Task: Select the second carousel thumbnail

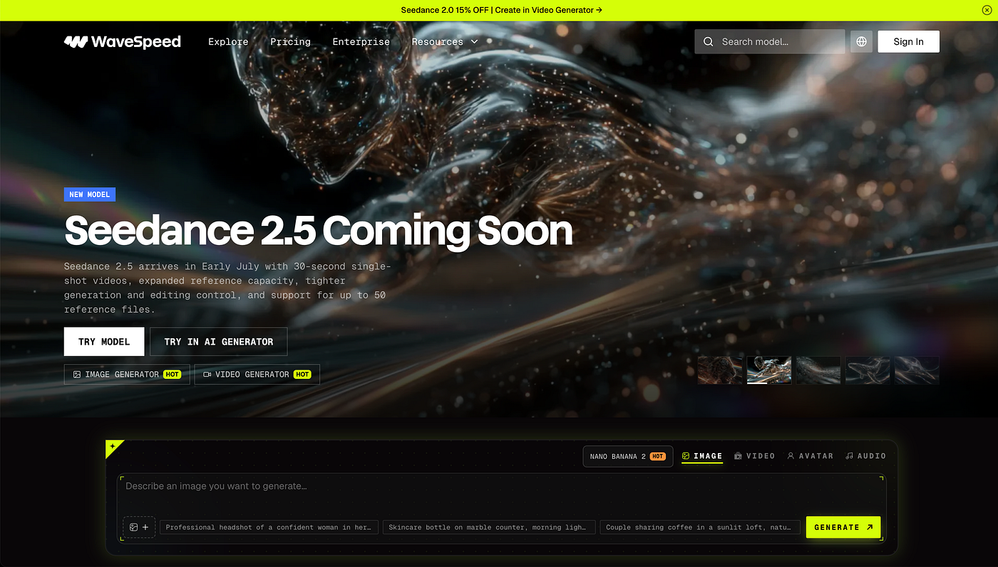Action: (x=769, y=370)
